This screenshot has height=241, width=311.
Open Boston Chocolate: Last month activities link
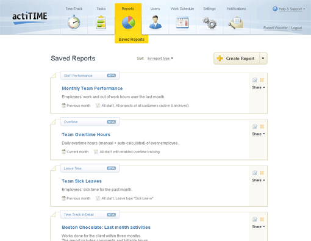[106, 228]
